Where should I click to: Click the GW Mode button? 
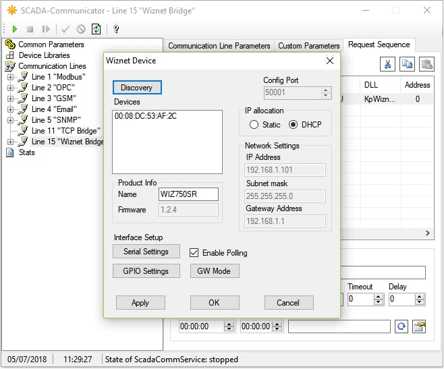point(215,271)
